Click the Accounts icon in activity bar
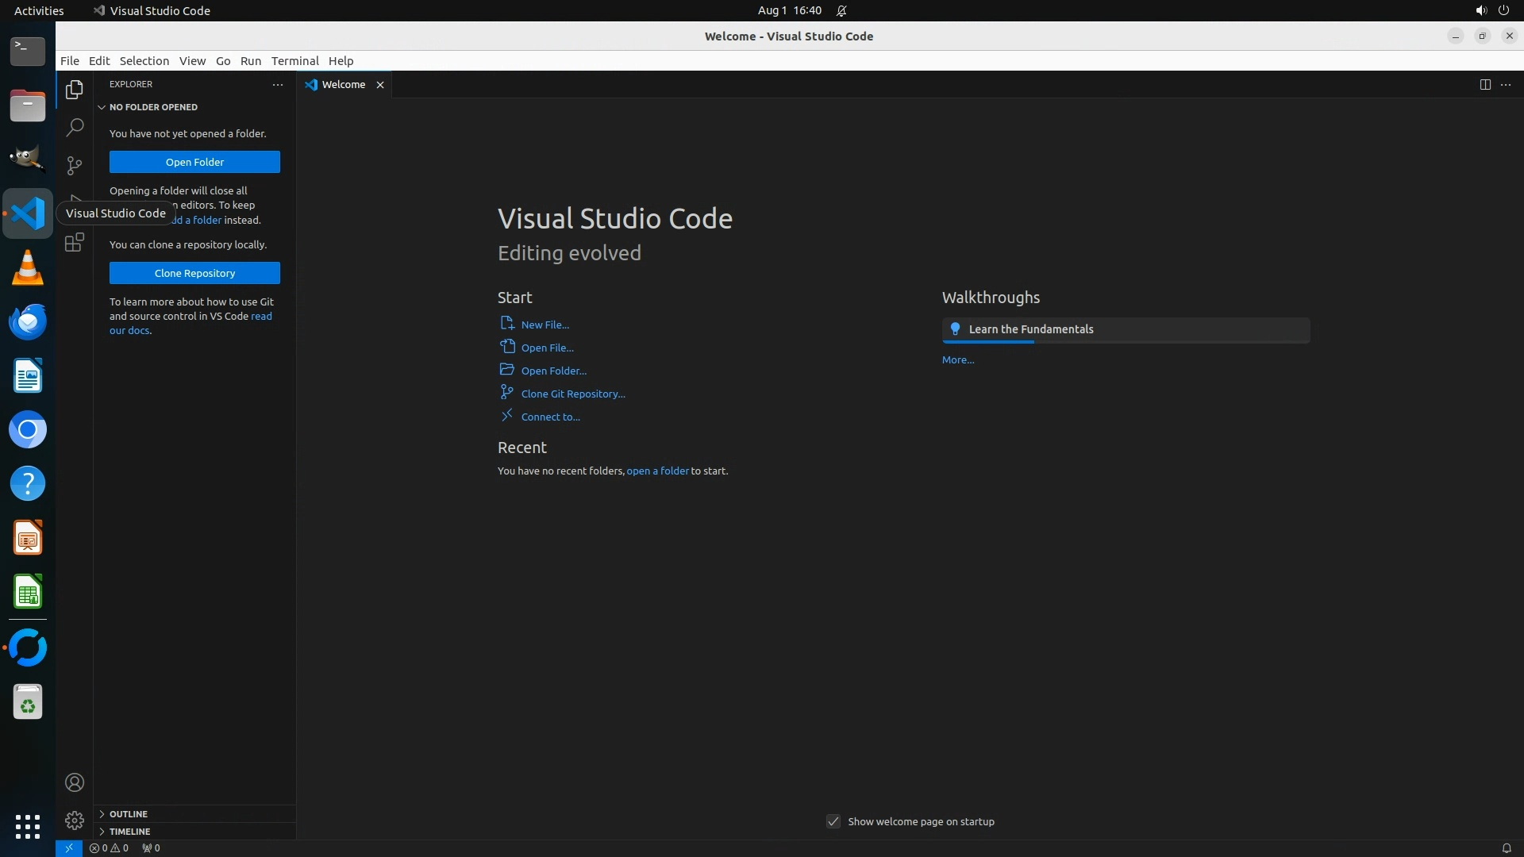The image size is (1524, 857). [x=75, y=783]
